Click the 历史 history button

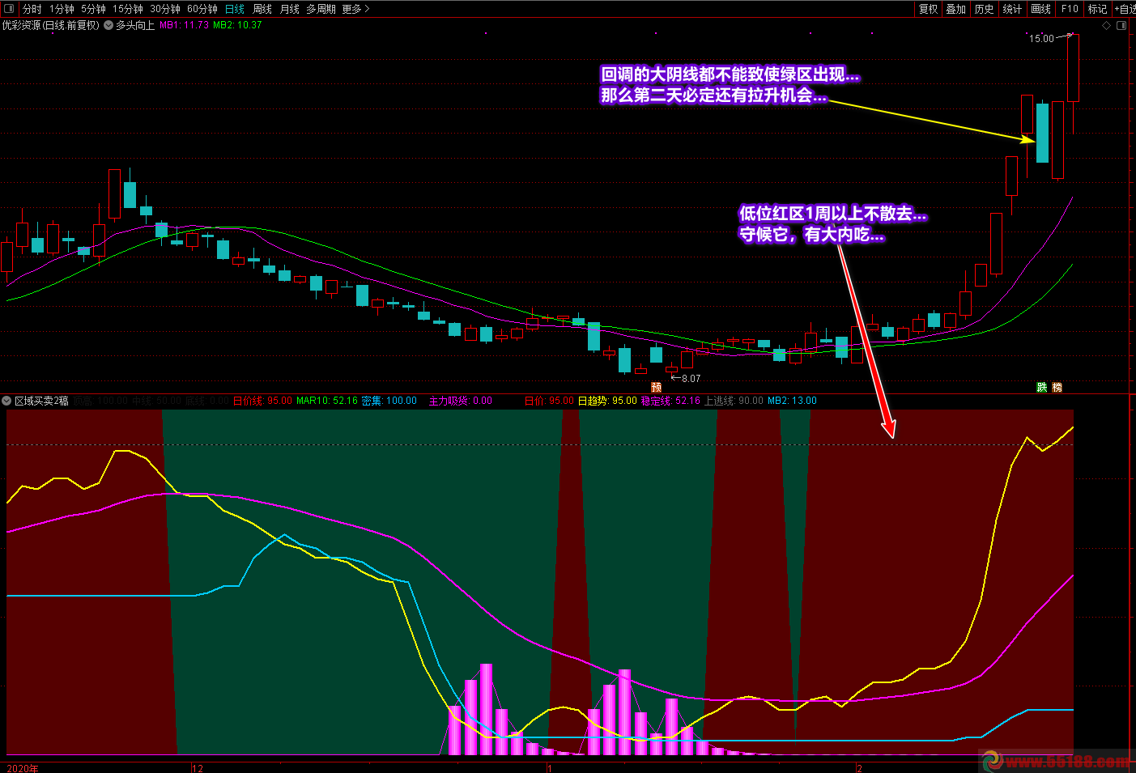tap(984, 9)
